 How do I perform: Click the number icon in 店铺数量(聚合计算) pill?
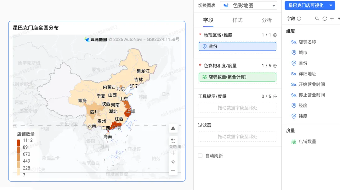tap(204, 77)
